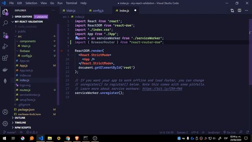Open the Edit menu

click(19, 3)
